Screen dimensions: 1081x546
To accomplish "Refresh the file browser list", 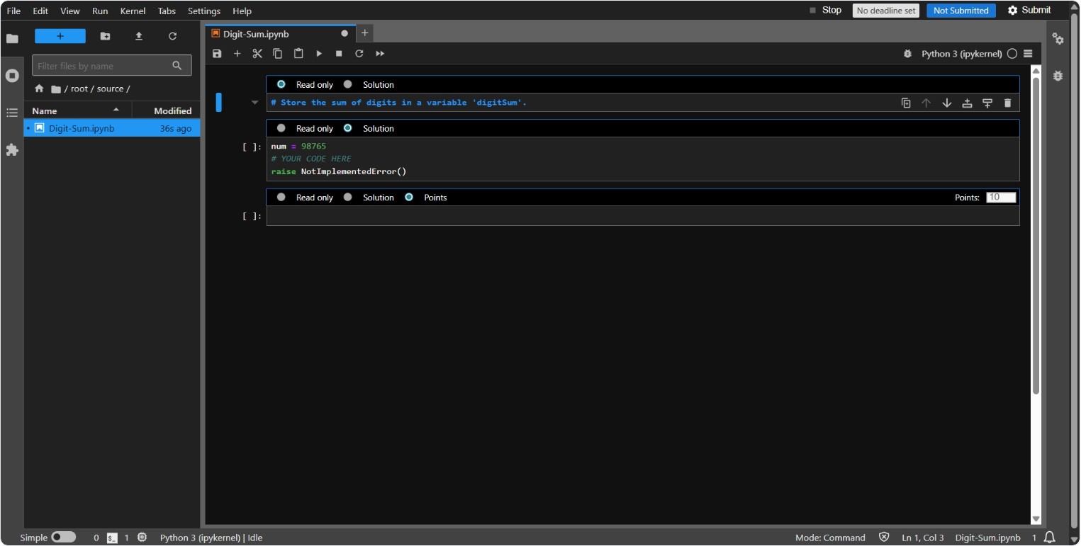I will click(x=172, y=36).
